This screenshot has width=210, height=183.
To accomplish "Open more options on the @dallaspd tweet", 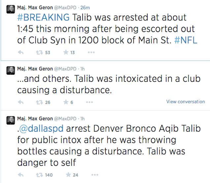I will click(95, 175).
